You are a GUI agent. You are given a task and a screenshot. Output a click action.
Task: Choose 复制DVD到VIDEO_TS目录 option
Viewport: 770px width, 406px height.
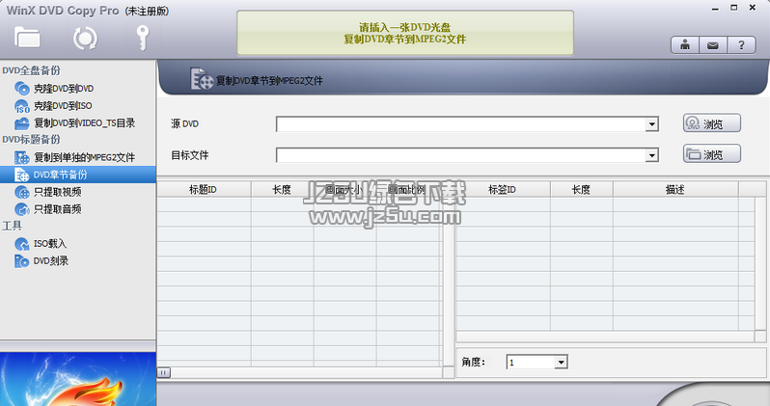pos(84,122)
